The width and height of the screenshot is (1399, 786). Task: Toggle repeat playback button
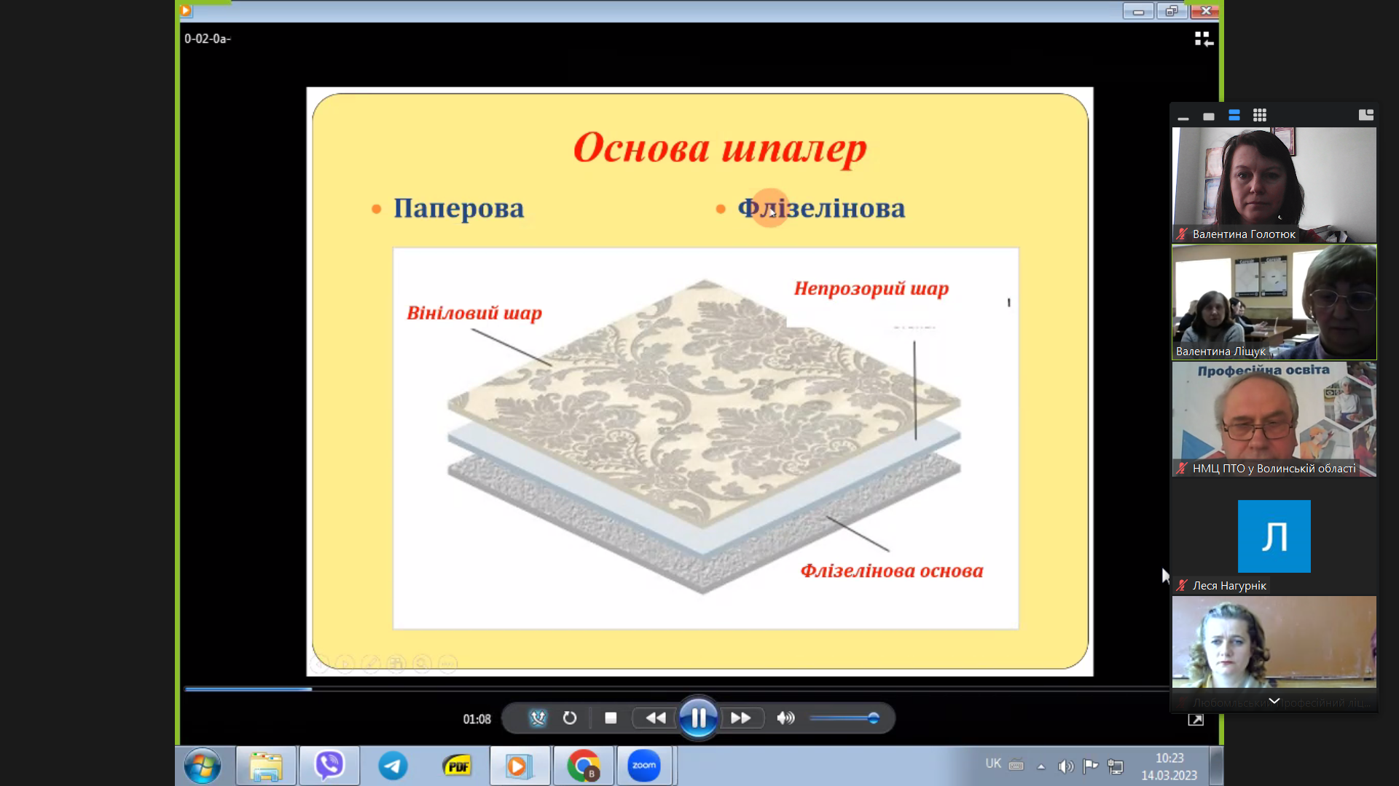[x=570, y=718]
